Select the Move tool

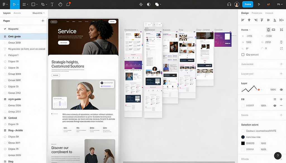point(14,4)
